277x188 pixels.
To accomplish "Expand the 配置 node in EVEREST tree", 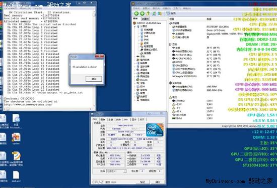I will (x=135, y=93).
